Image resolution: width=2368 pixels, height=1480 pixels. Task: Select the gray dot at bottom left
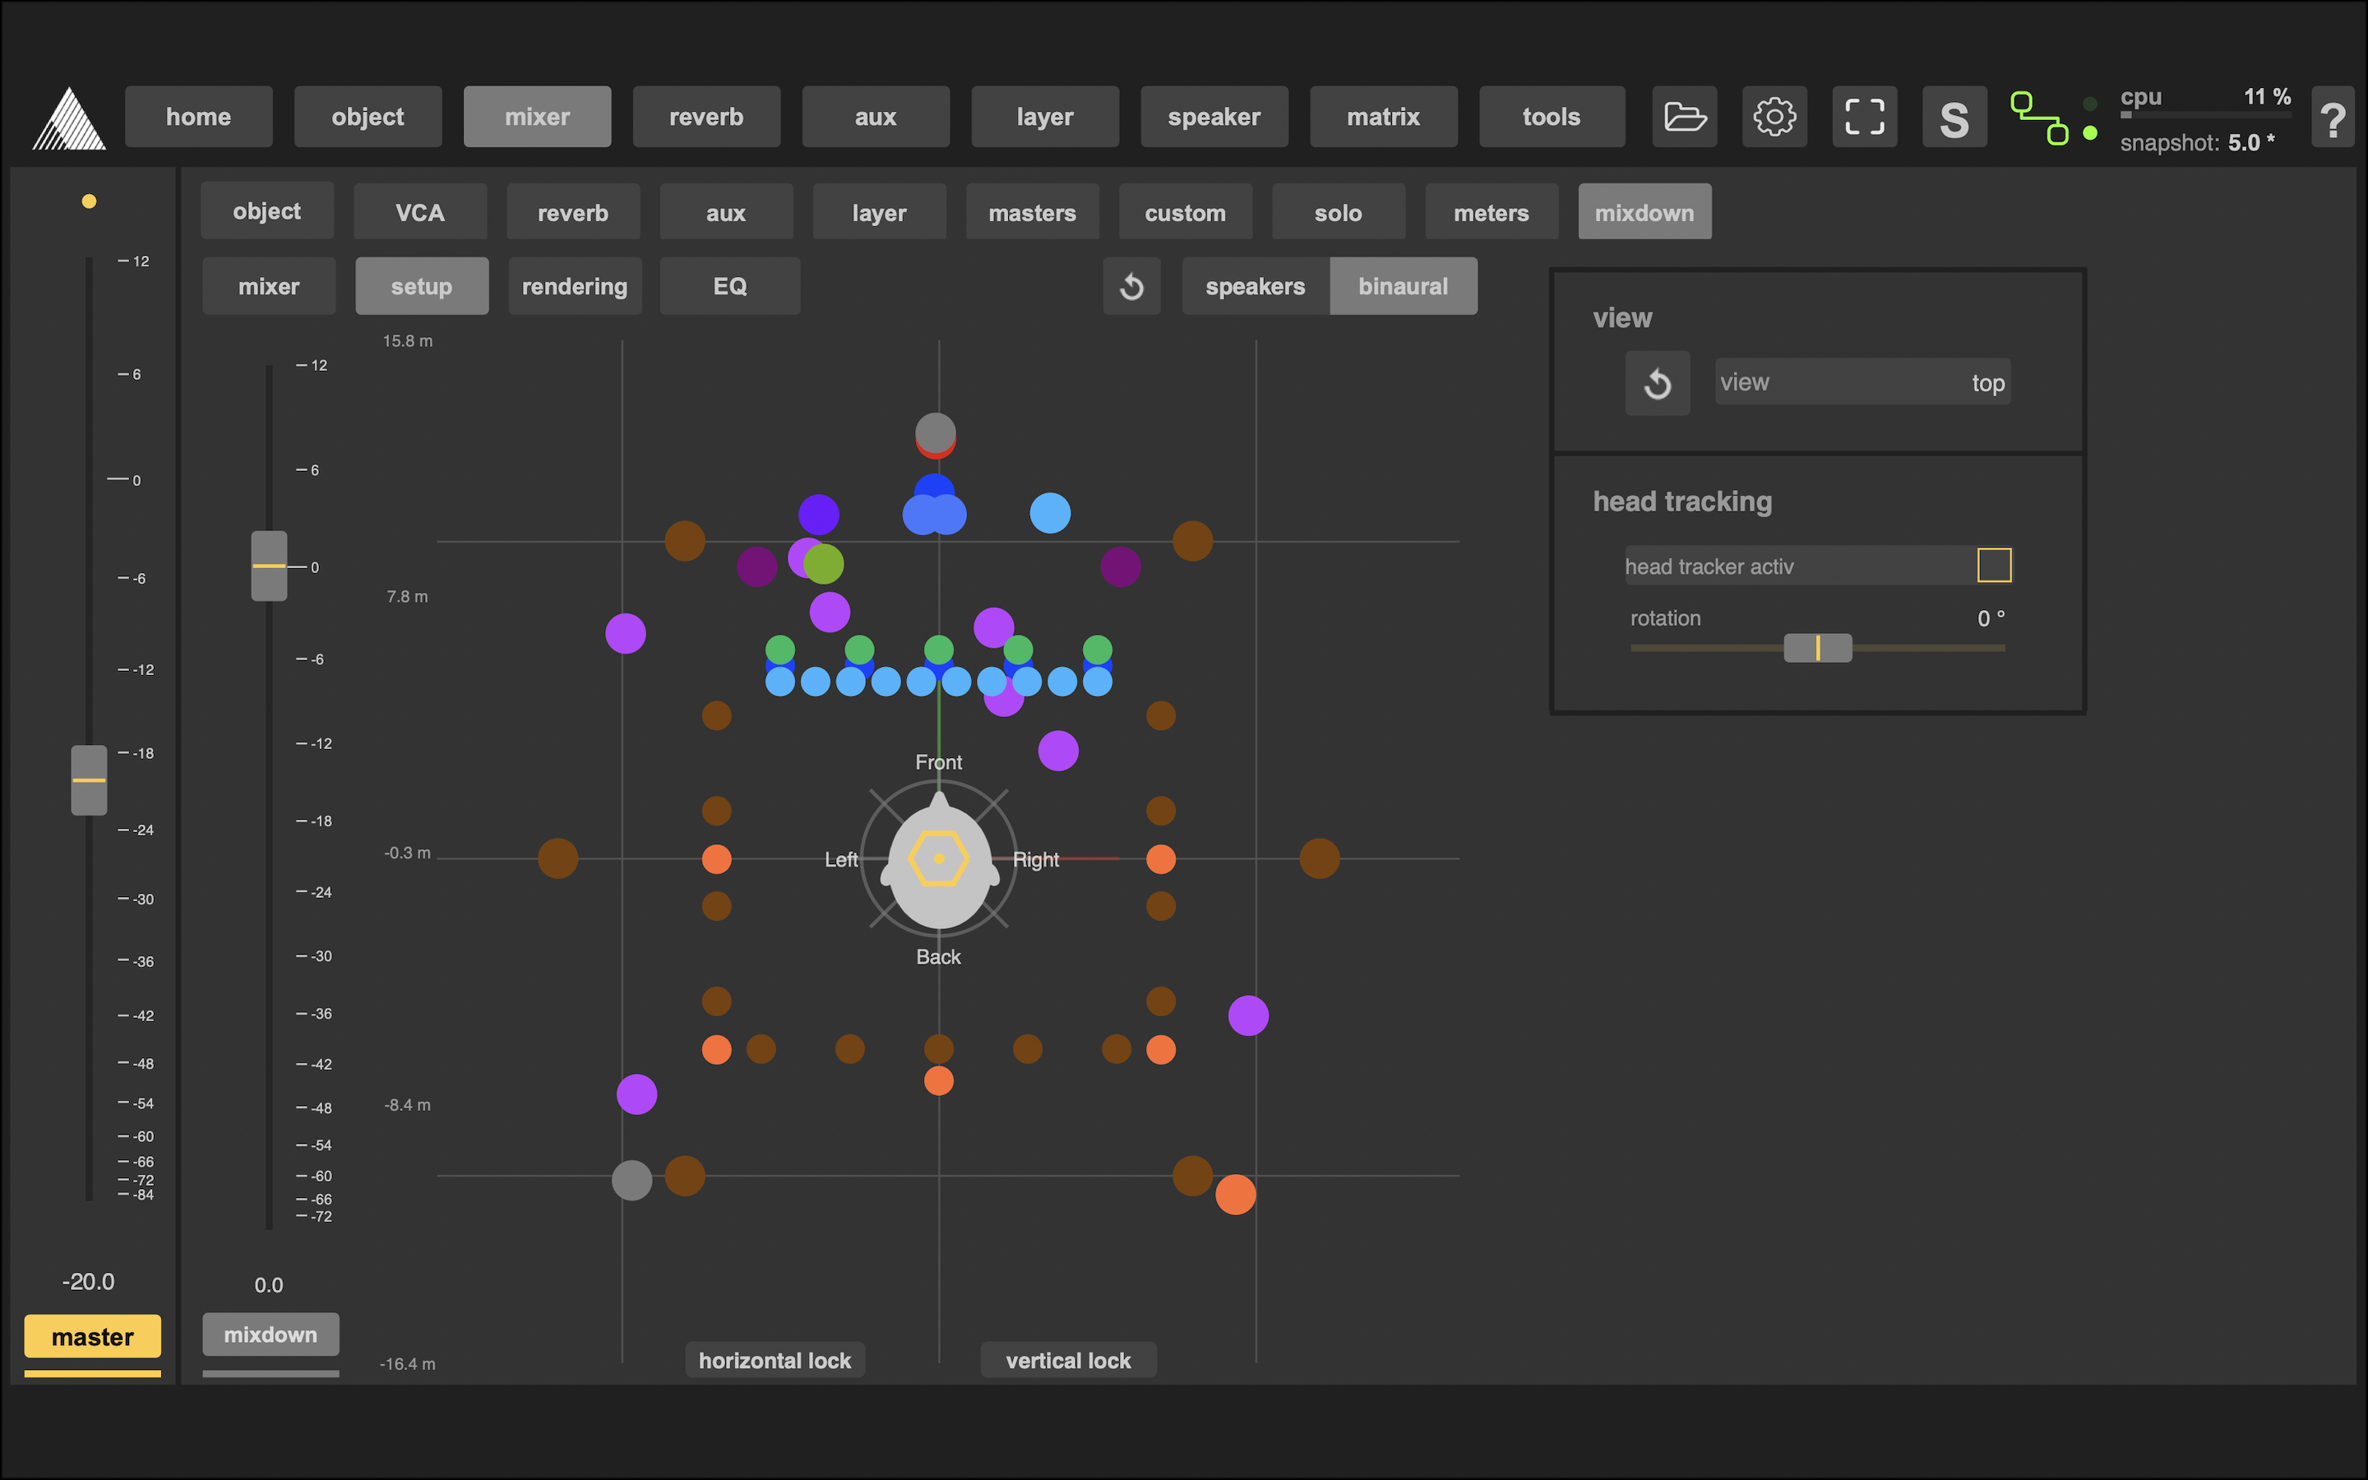pos(632,1181)
